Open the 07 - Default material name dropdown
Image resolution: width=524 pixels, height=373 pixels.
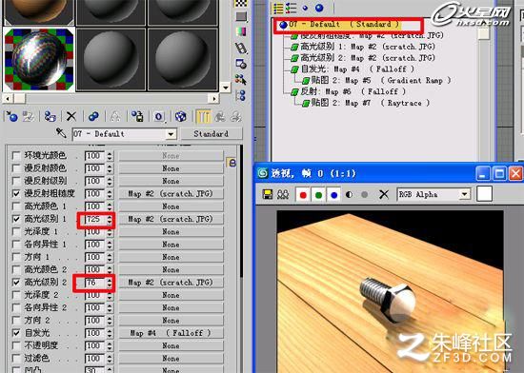[x=171, y=134]
